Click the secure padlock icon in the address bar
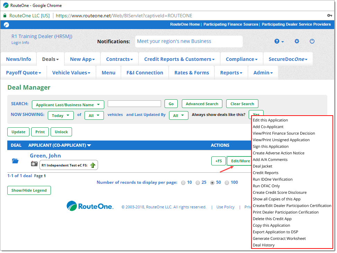This screenshot has width=337, height=253. pyautogui.click(x=5, y=16)
